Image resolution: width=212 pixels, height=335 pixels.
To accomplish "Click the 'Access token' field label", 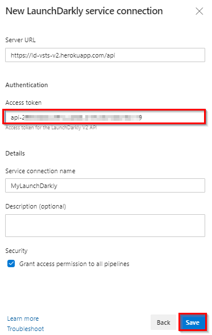I will coord(23,103).
